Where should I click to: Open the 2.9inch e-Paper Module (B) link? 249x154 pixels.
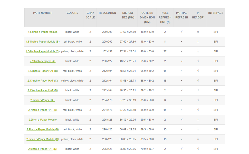[x=43, y=129]
